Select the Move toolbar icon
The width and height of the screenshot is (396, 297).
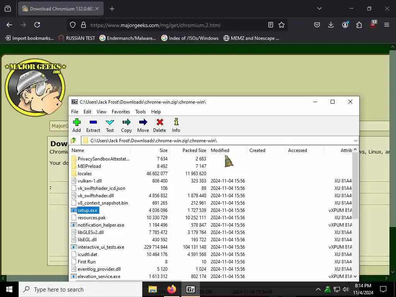pos(143,126)
